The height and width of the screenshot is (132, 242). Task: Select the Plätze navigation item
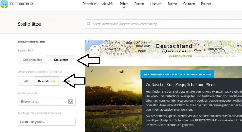coord(124,4)
